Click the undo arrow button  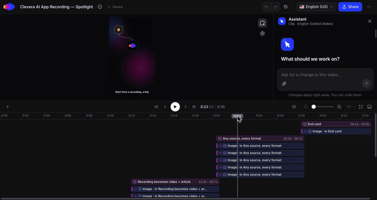tap(267, 7)
